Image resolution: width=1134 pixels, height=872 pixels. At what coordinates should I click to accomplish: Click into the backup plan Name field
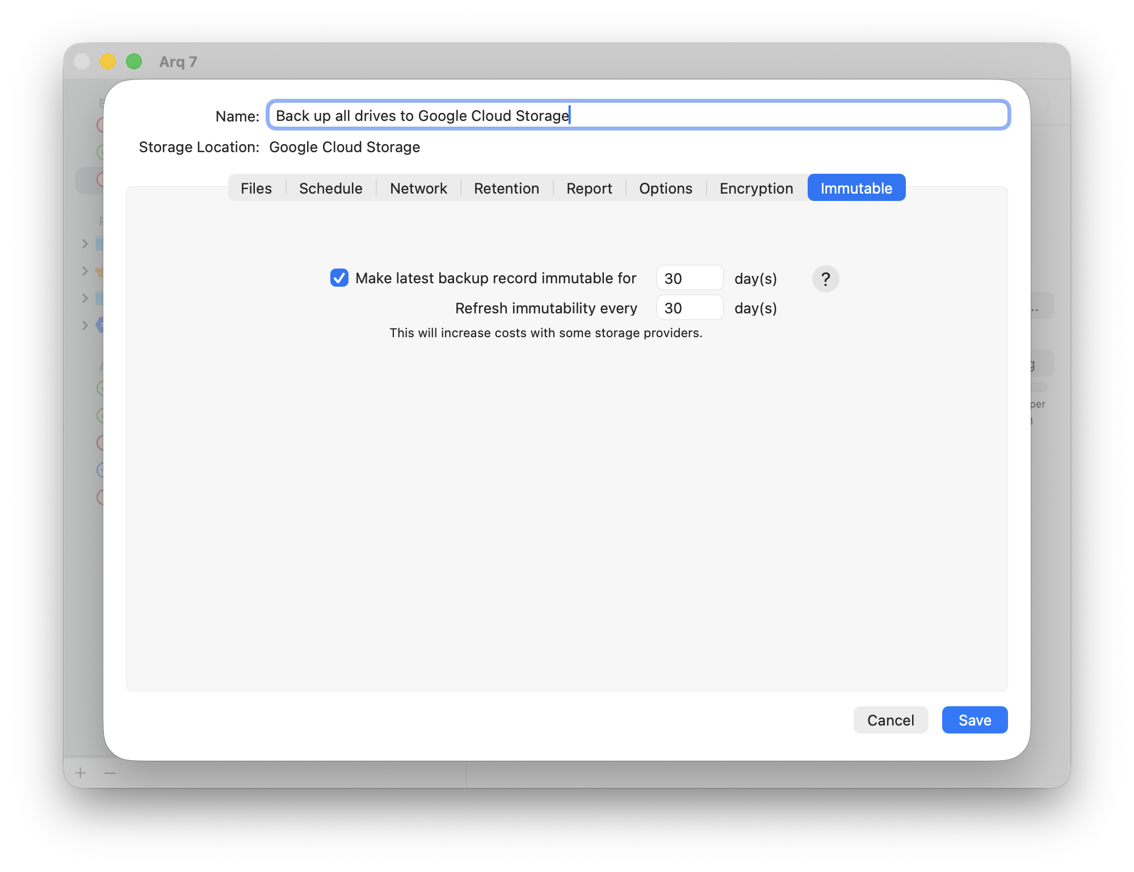[x=638, y=116]
